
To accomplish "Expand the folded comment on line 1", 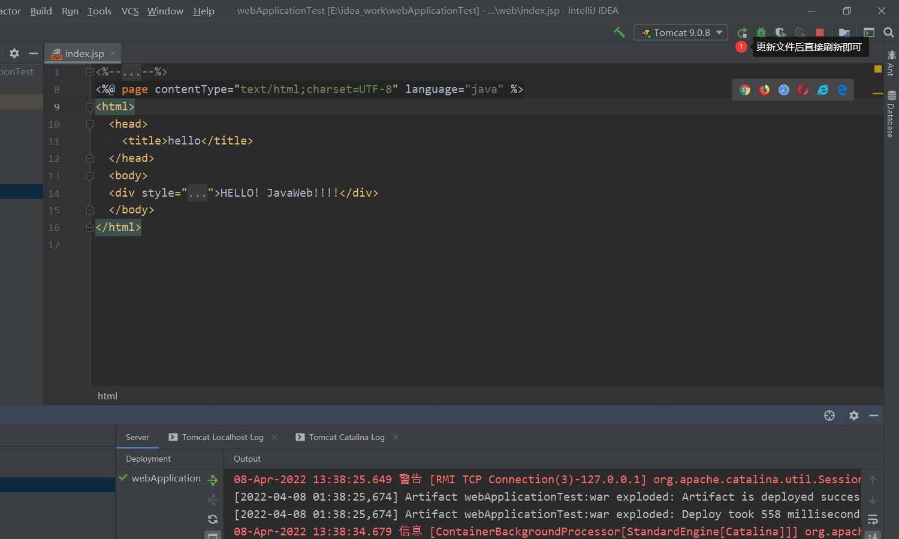I will pos(90,72).
